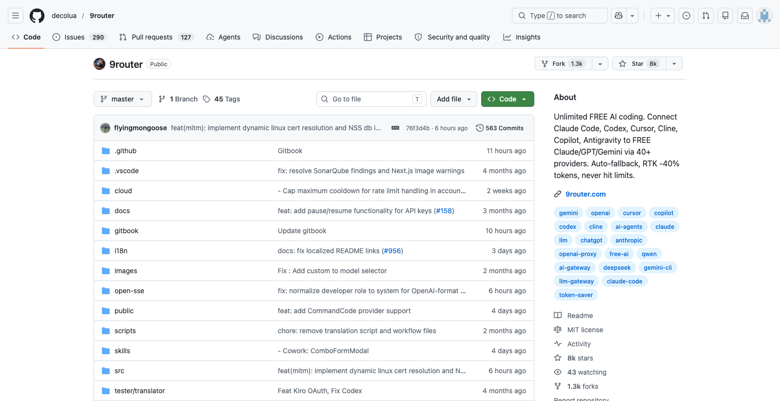Click 'Feat Kiro OAuth, Fix Codex' commit message
This screenshot has width=780, height=401.
[x=320, y=391]
